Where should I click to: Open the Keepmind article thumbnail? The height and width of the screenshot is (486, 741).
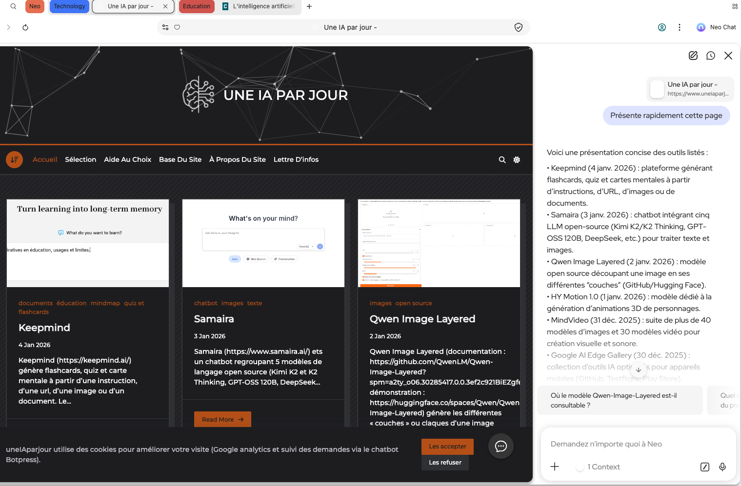pyautogui.click(x=88, y=243)
